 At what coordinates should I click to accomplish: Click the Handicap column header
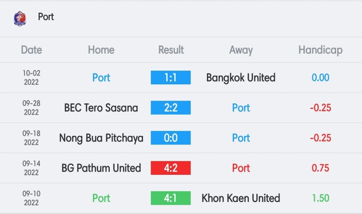coord(320,50)
